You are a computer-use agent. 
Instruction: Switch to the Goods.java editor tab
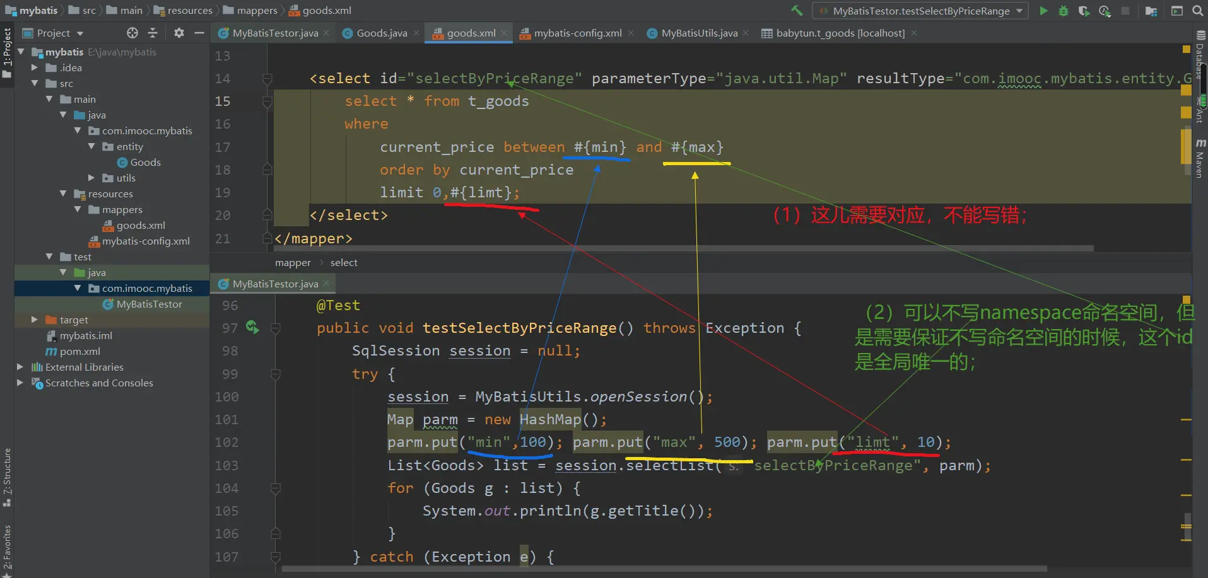click(381, 33)
